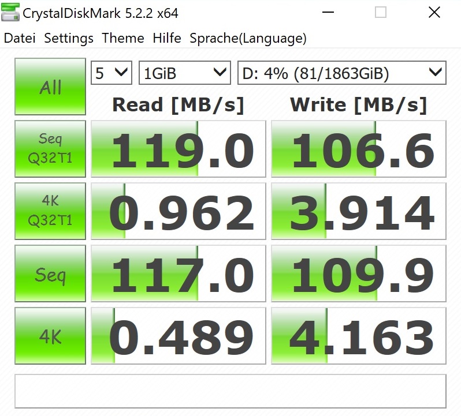This screenshot has height=416, width=461.
Task: Click the 4K write result 4.163
Action: (359, 336)
